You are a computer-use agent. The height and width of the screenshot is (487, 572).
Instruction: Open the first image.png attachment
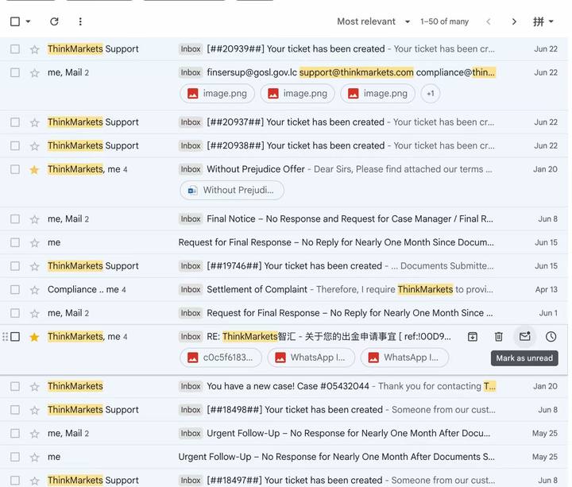(x=218, y=94)
